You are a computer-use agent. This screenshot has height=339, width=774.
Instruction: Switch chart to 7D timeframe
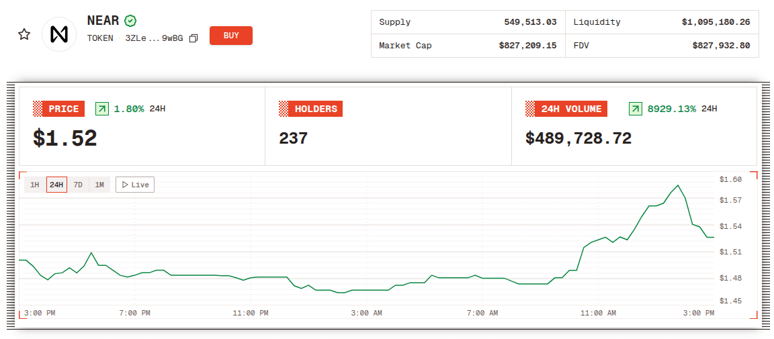(x=78, y=185)
